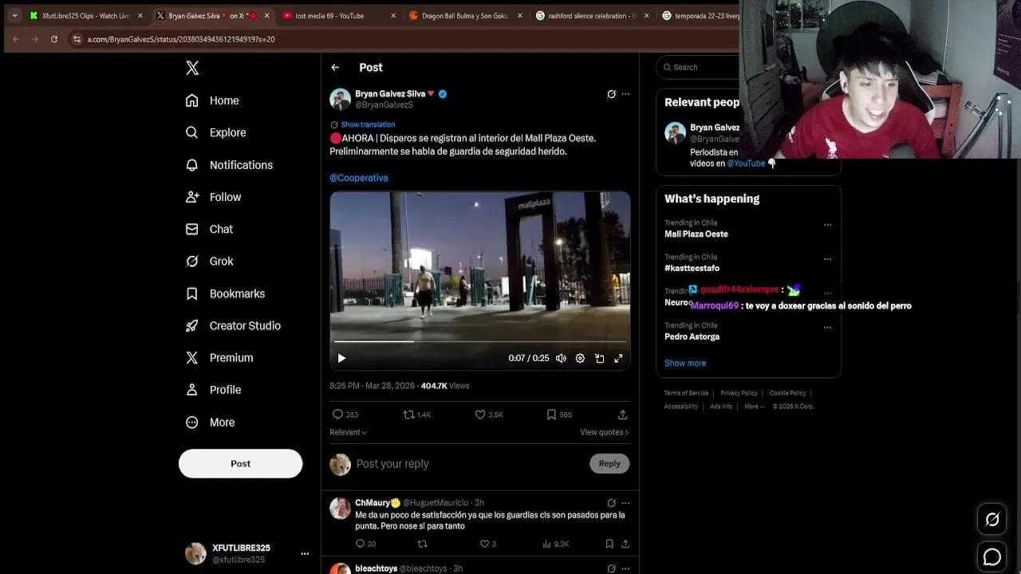Click the Reply button
Image resolution: width=1021 pixels, height=574 pixels.
click(609, 463)
